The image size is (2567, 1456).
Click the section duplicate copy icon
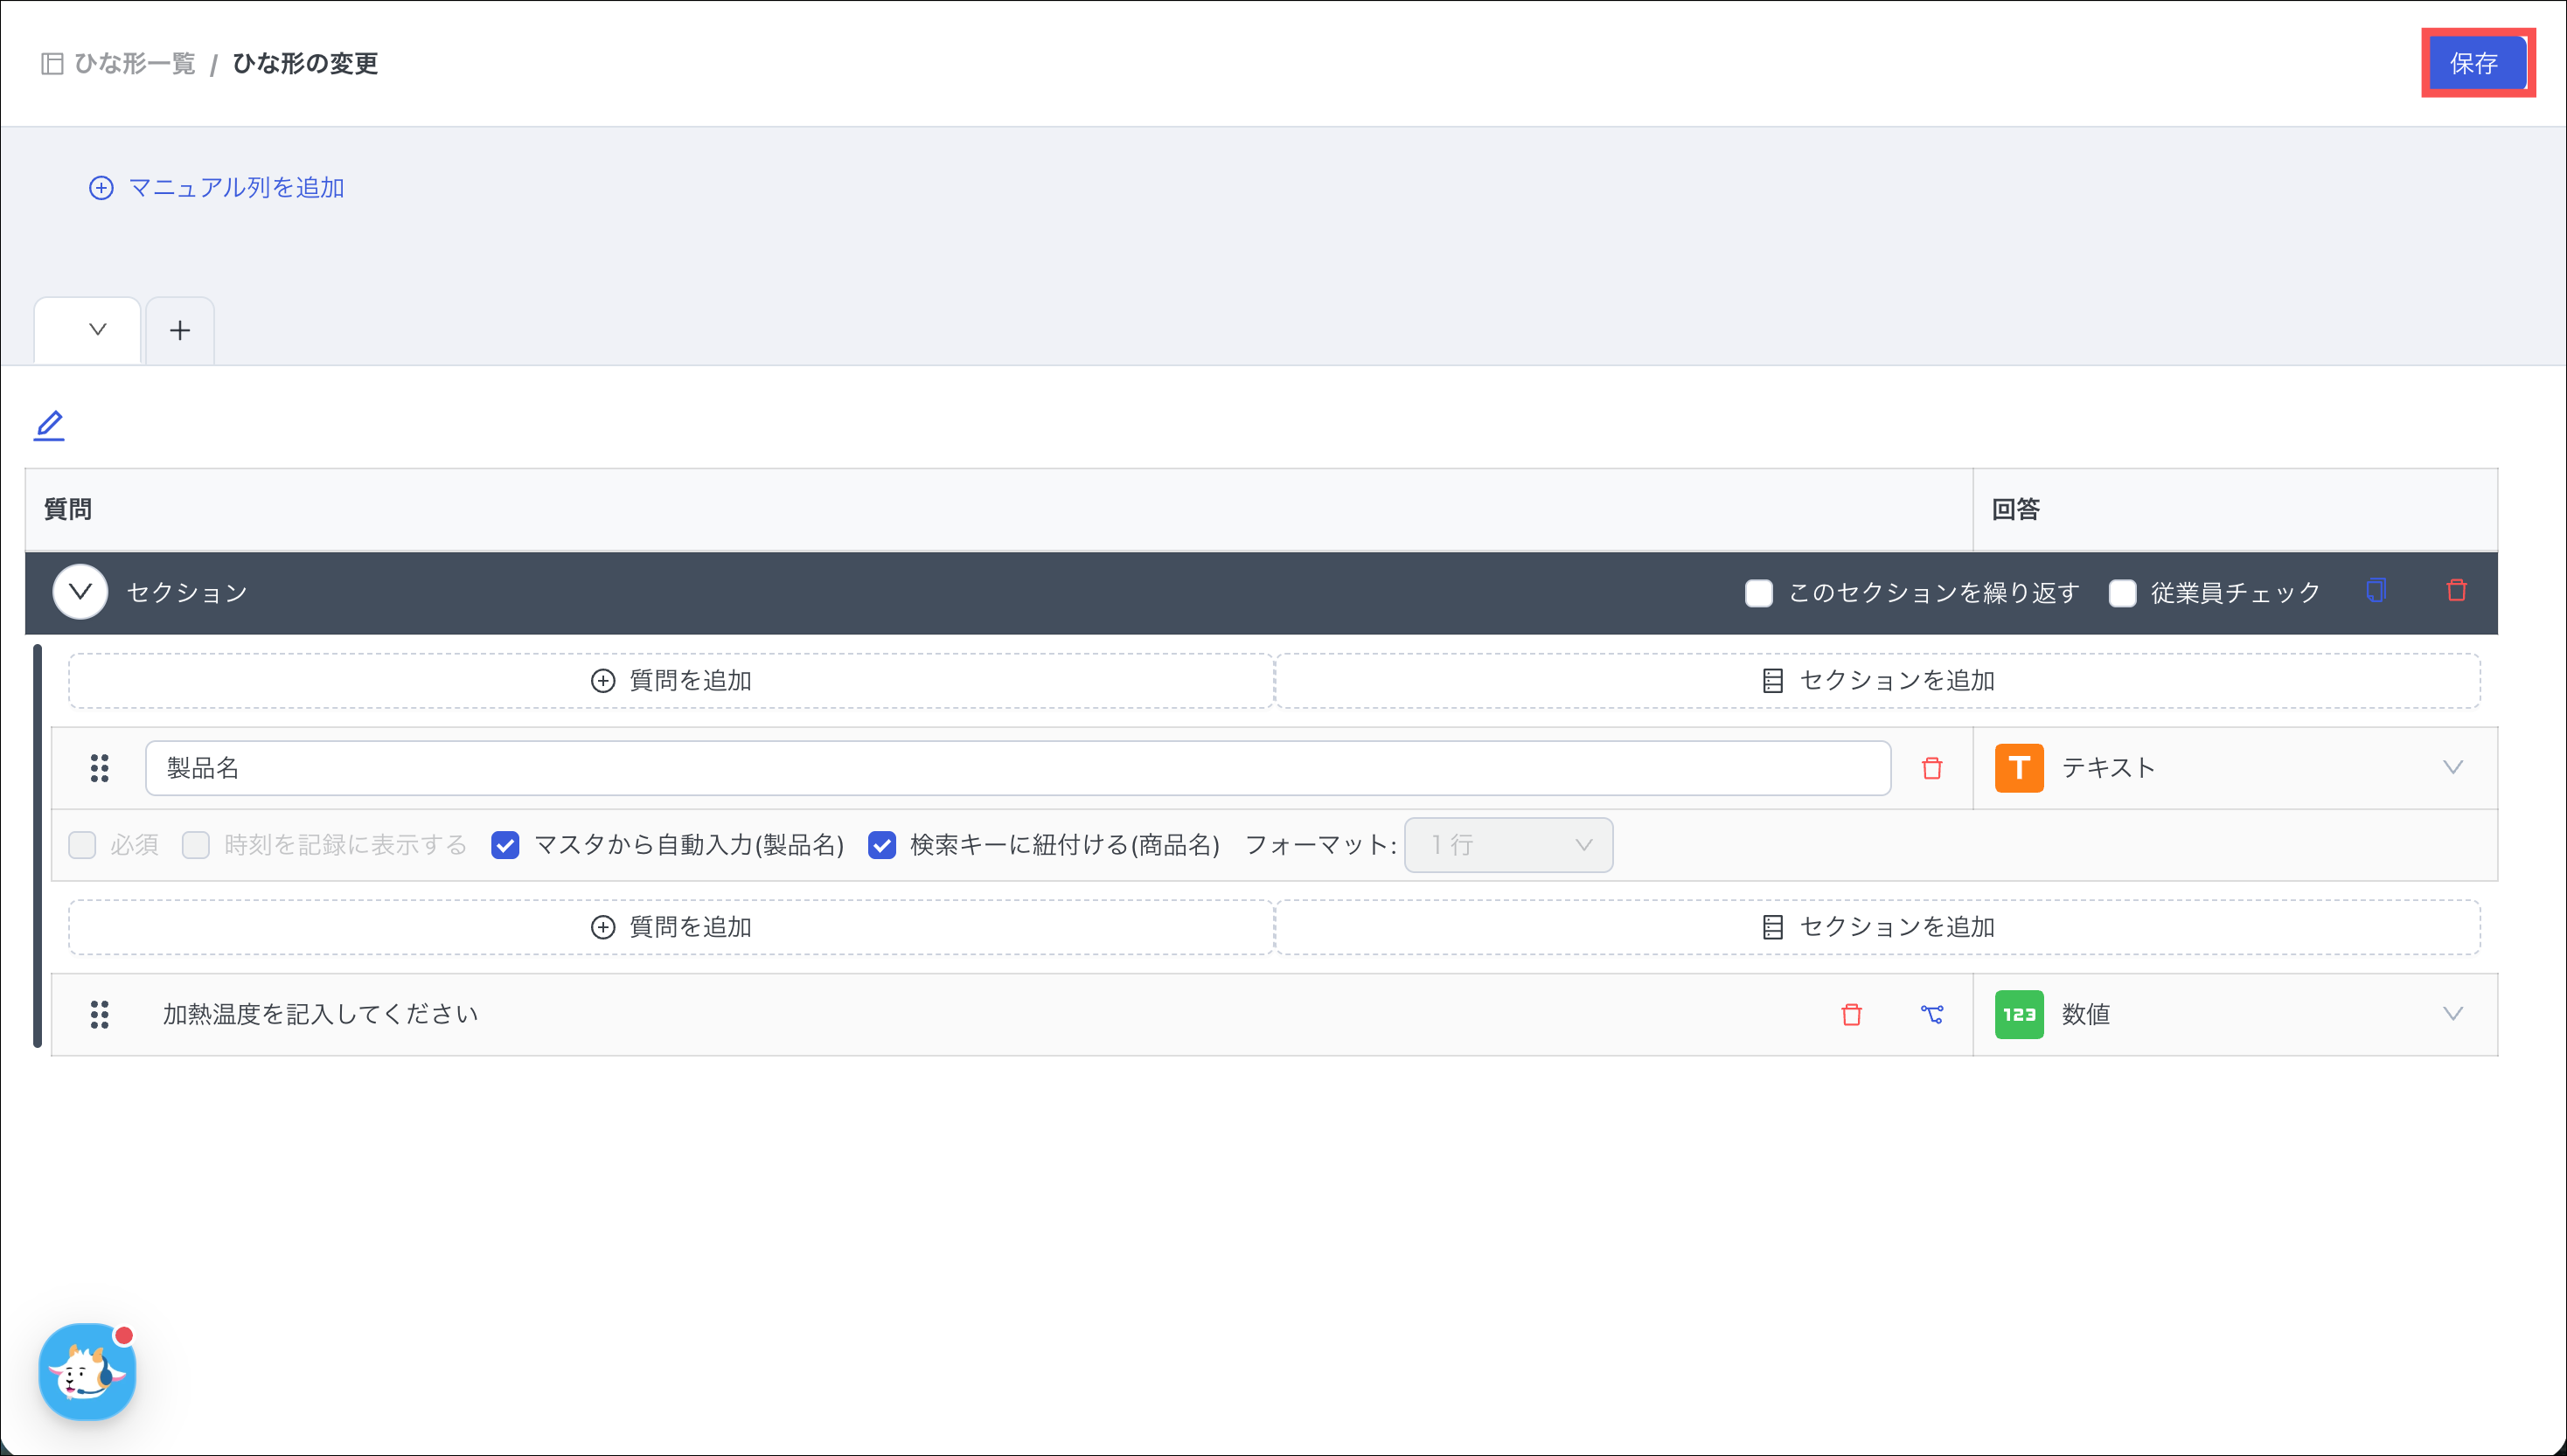[2376, 591]
